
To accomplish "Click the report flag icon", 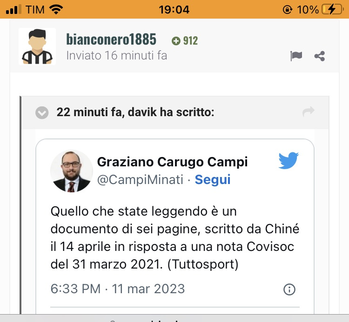I will click(296, 56).
